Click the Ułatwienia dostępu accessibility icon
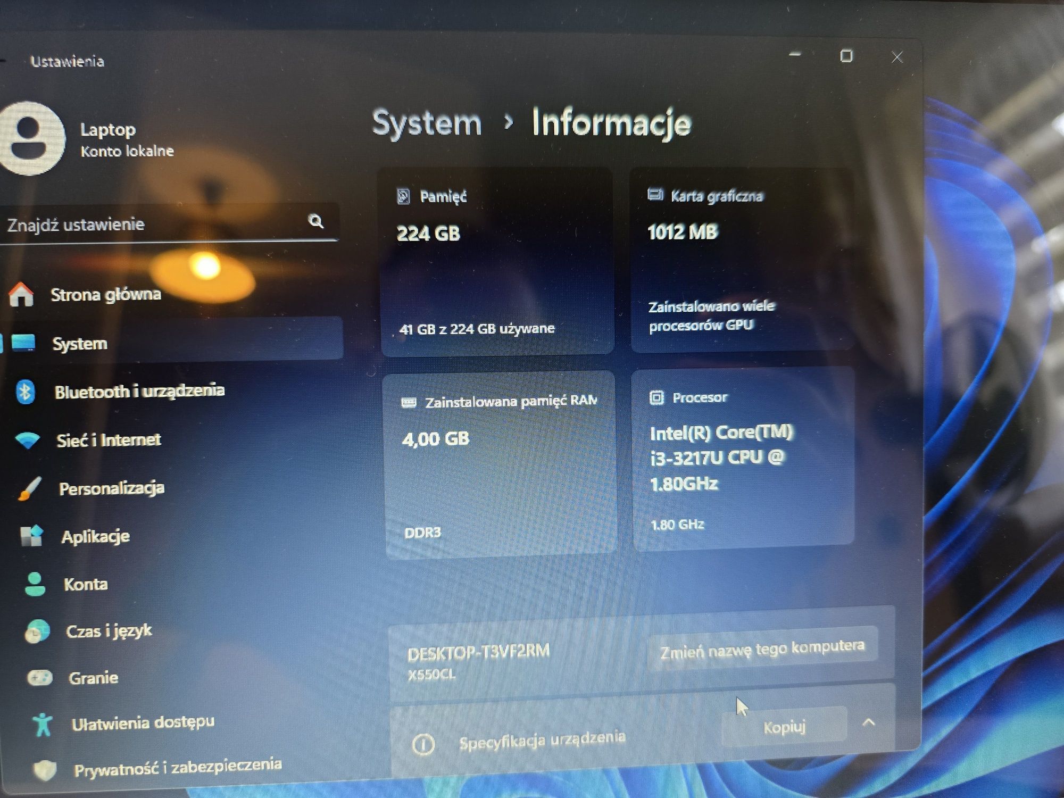Viewport: 1064px width, 798px height. [x=42, y=724]
